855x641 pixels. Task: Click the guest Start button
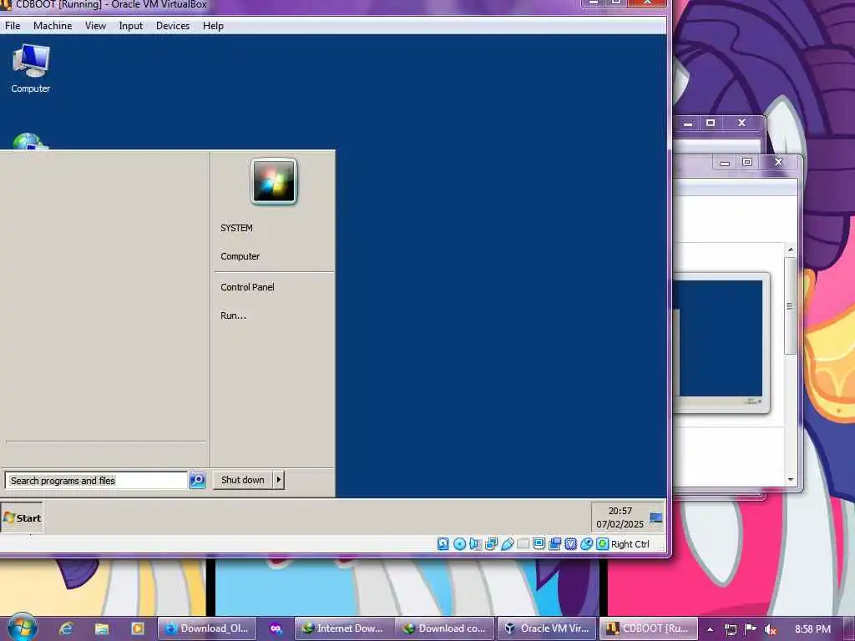point(22,517)
